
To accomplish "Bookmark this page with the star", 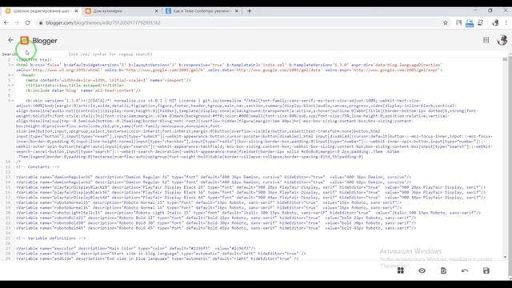I will (446, 22).
